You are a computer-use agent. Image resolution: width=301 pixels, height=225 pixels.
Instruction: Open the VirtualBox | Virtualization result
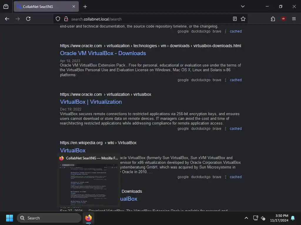click(91, 102)
